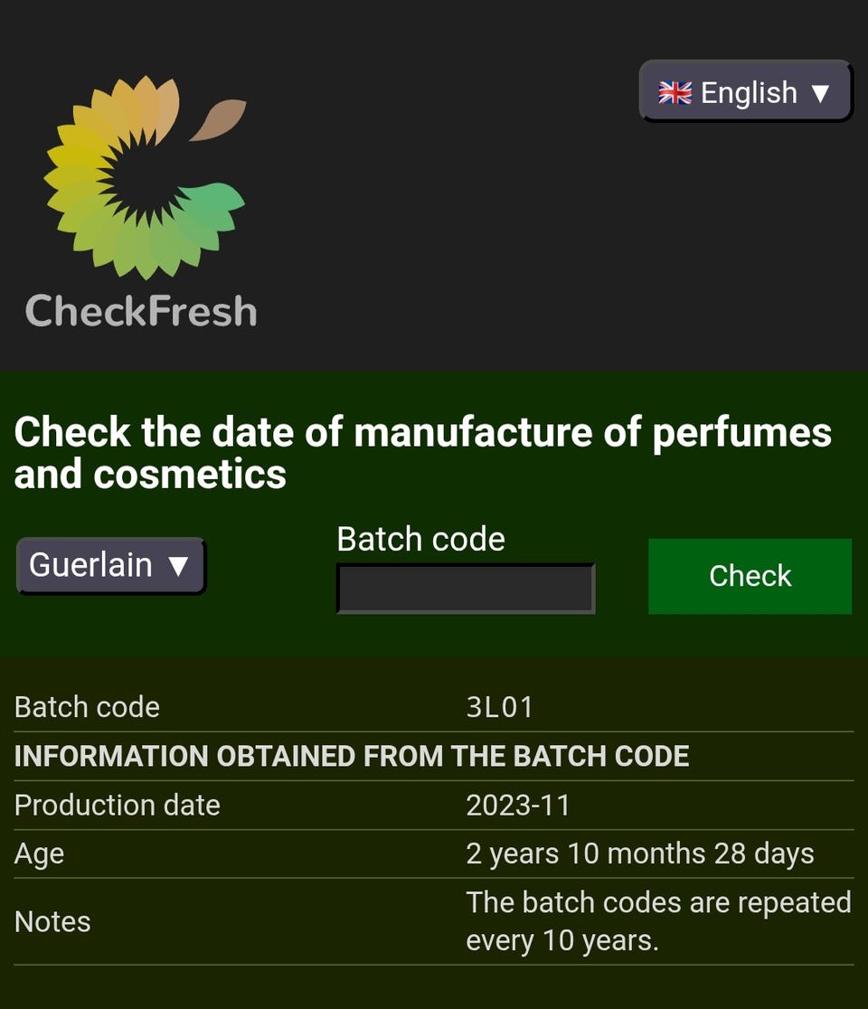Click the CheckFresh wordmark text
Viewport: 868px width, 1009px height.
click(141, 311)
